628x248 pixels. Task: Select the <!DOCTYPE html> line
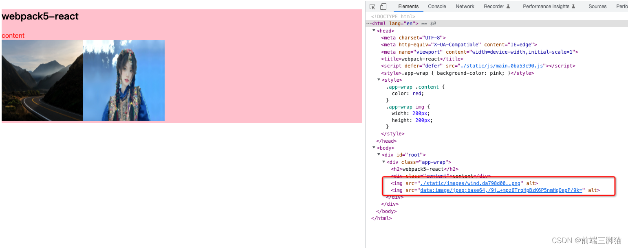(393, 17)
